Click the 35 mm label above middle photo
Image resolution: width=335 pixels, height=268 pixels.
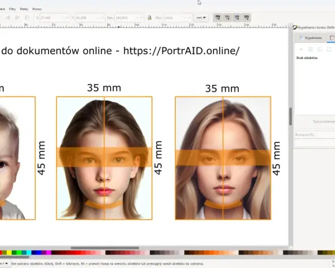coord(104,88)
